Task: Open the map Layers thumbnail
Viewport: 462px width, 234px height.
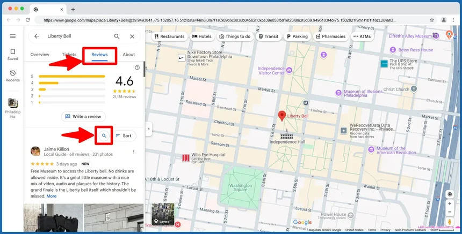Action: (x=163, y=214)
